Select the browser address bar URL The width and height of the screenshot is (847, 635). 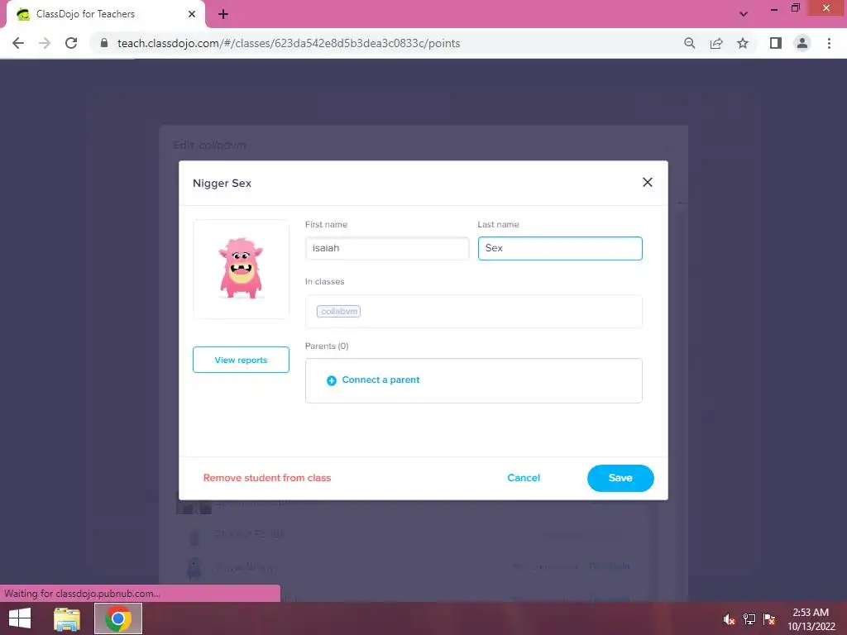(x=289, y=43)
